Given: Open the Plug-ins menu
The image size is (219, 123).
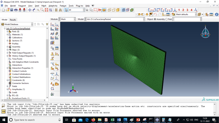Looking at the screenshot, I should point(79,6).
